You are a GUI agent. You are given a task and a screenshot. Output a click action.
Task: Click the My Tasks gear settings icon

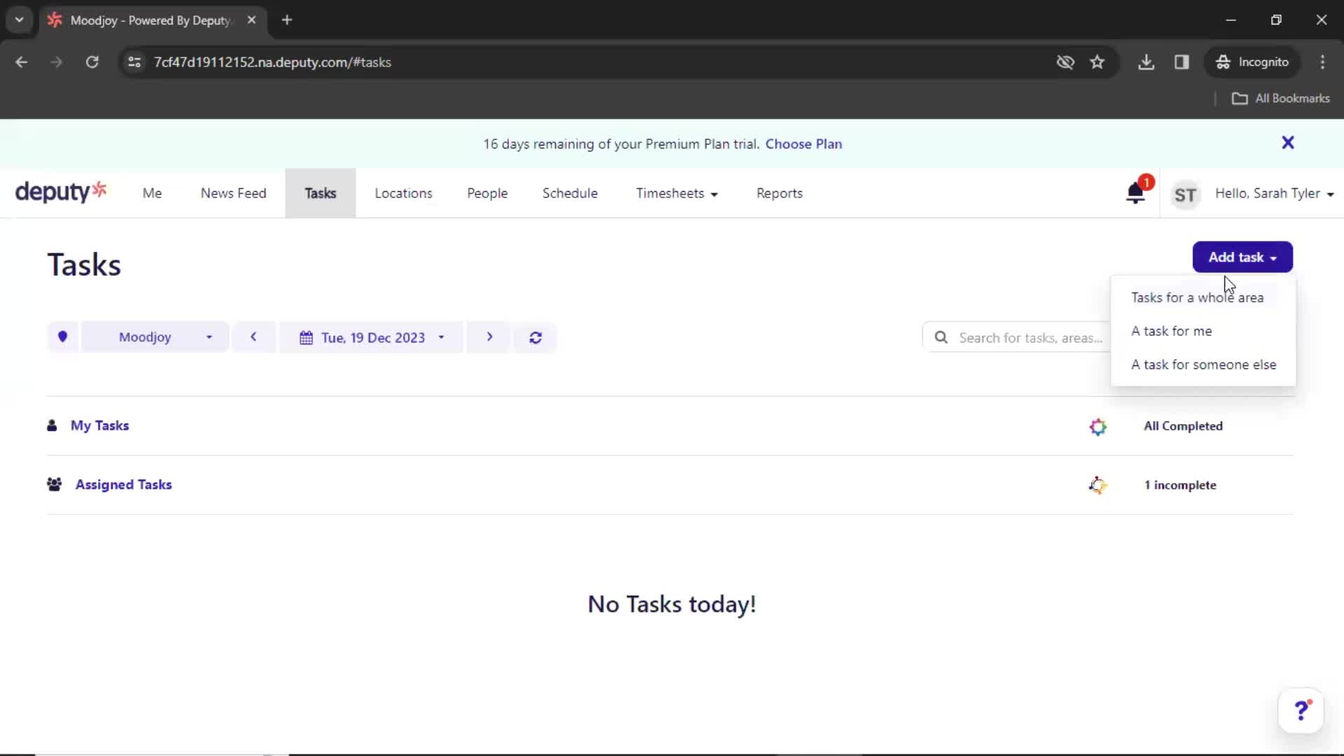(1098, 426)
